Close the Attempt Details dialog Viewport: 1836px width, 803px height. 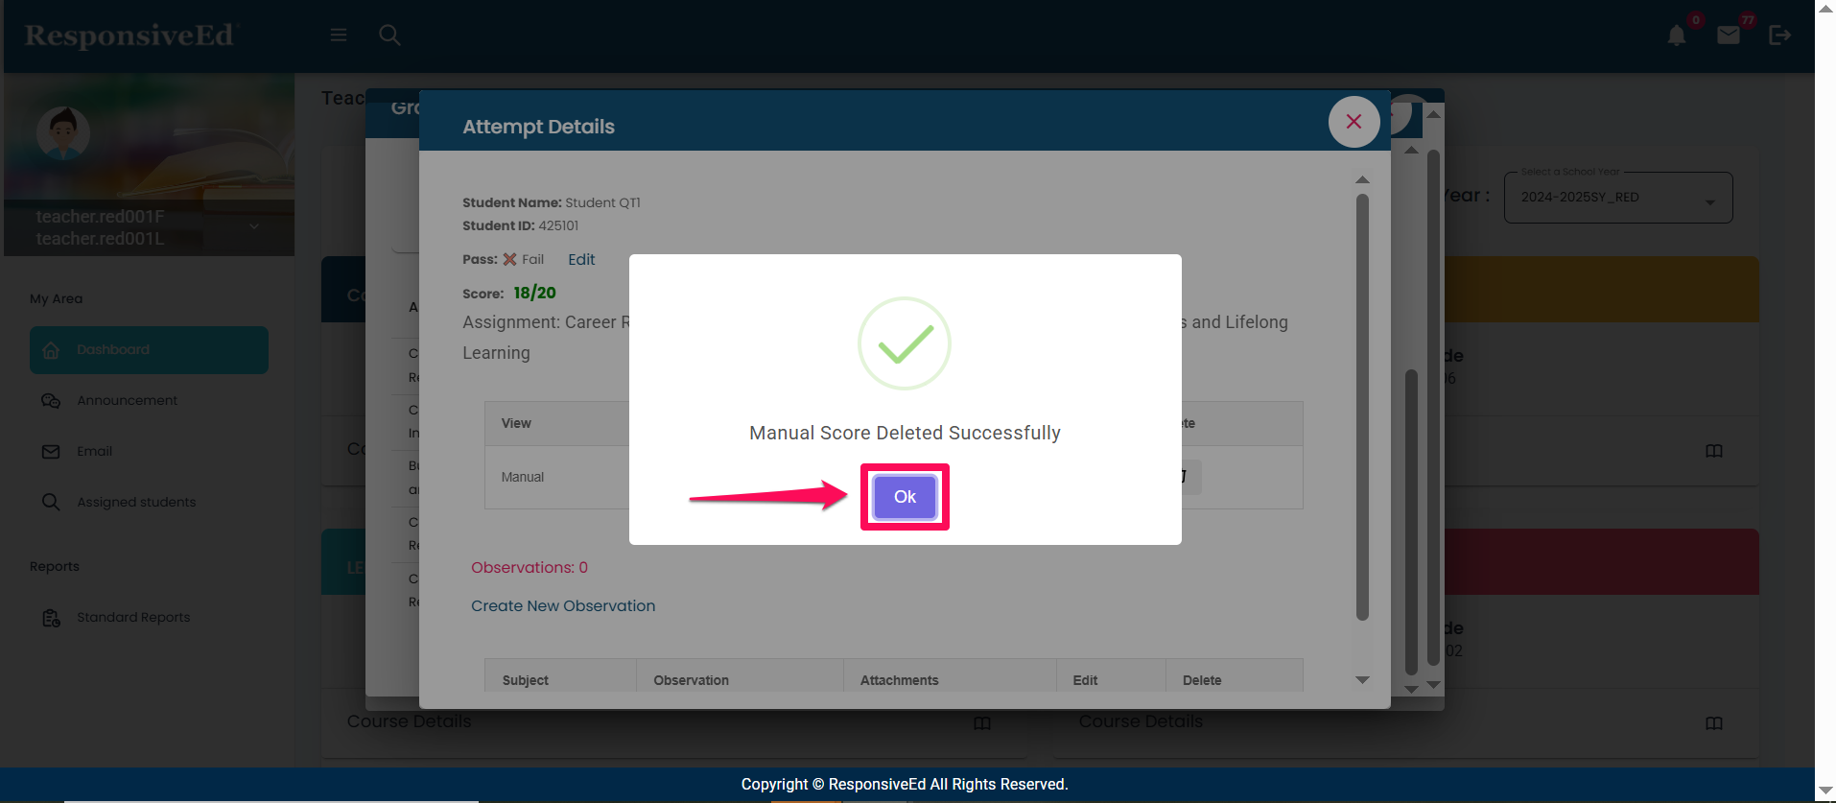coord(1353,122)
